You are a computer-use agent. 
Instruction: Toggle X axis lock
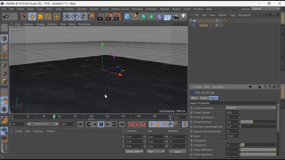[x=67, y=17]
